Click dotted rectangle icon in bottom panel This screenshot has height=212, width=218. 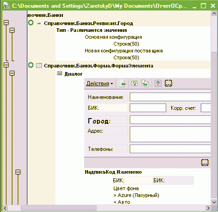(x=205, y=162)
